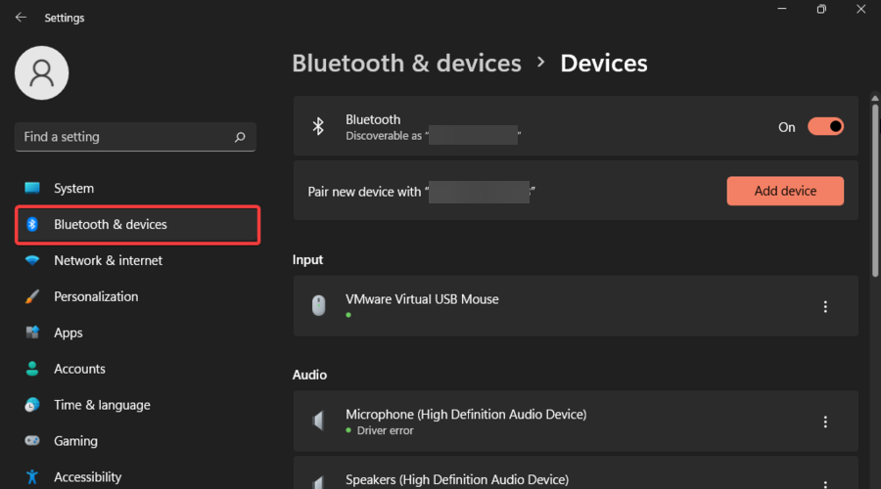
Task: Click the Accessibility figure icon in the sidebar
Action: coord(32,476)
